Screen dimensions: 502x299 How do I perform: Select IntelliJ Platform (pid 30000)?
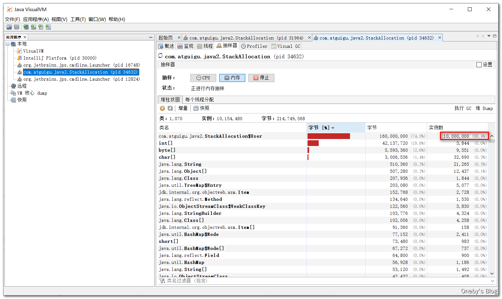(60, 58)
